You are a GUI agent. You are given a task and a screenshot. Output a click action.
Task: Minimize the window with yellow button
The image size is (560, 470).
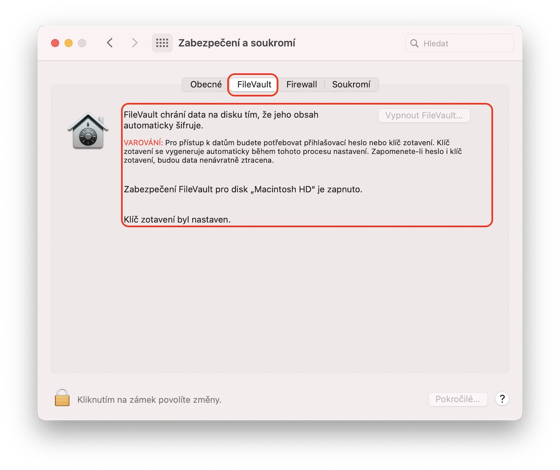69,43
